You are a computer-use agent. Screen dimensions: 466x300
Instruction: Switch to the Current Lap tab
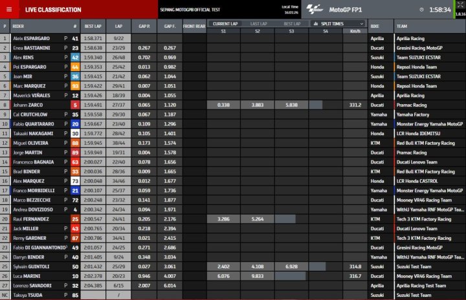[x=225, y=24]
